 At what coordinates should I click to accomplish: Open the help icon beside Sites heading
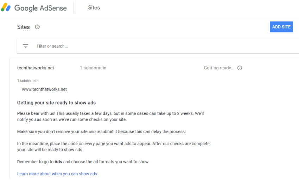37,27
